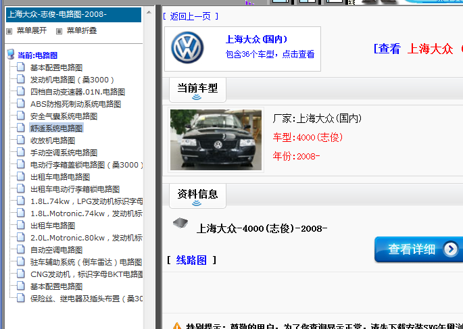
Task: Click document icon beside 保险丝、继电器 item
Action: tap(21, 298)
